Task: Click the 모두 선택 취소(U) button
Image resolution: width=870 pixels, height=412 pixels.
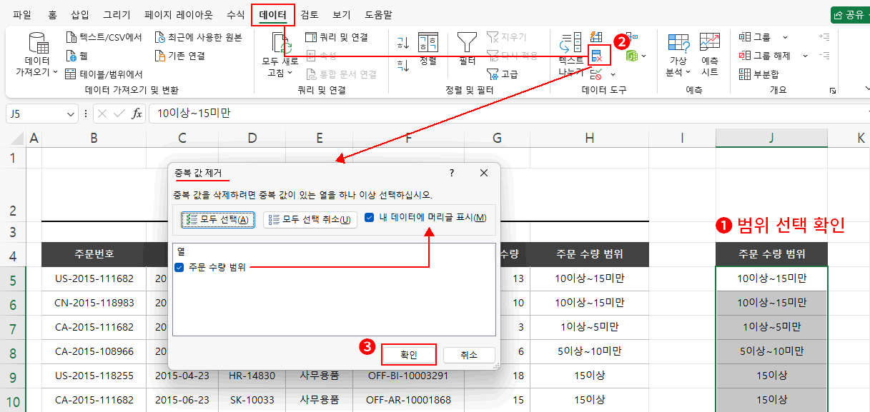Action: 310,219
